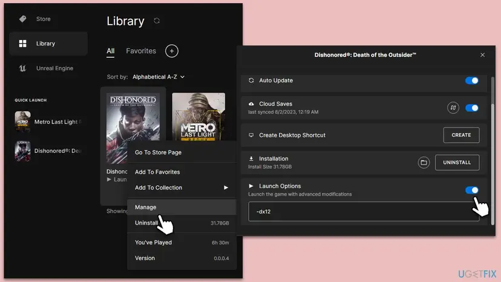Click the cloud saves sync-now icon
Viewport: 501px width, 282px height.
coord(453,108)
